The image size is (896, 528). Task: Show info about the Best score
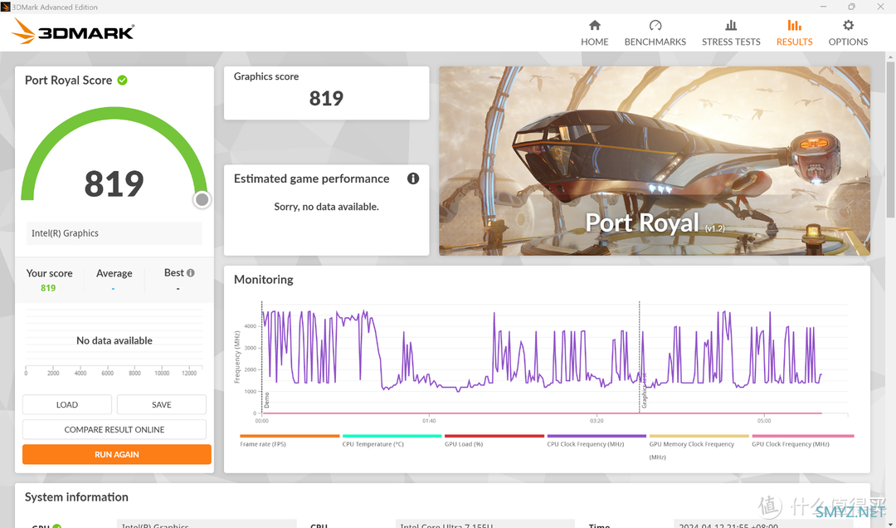point(191,273)
